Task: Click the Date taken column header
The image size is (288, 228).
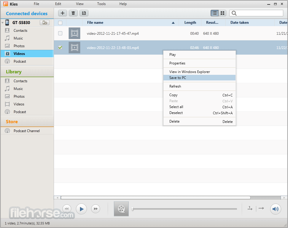Action: click(250, 23)
